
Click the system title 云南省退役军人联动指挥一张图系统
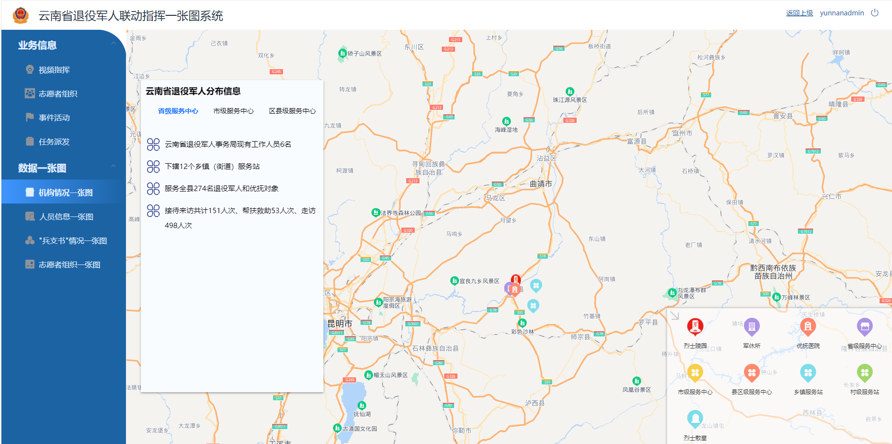(131, 16)
